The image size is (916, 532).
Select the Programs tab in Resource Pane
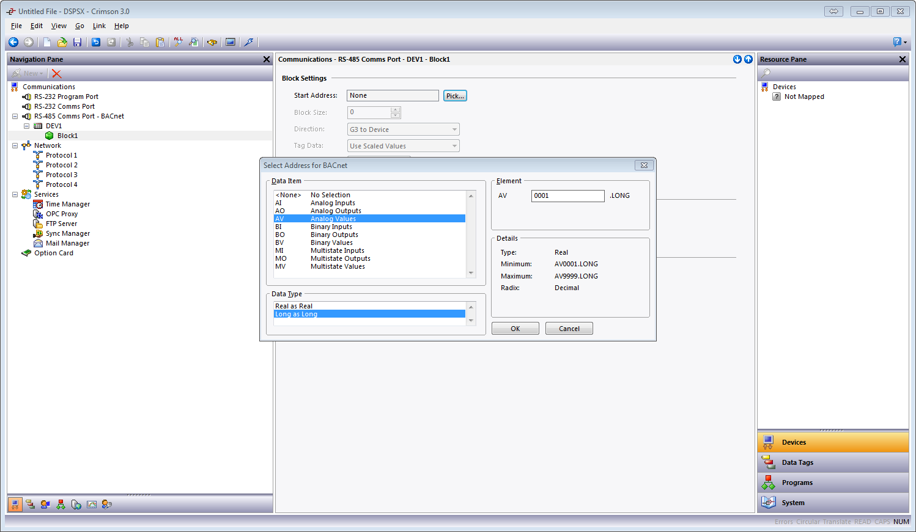tap(833, 483)
